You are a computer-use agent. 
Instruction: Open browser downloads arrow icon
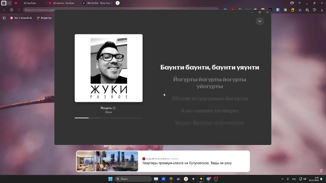point(322,10)
